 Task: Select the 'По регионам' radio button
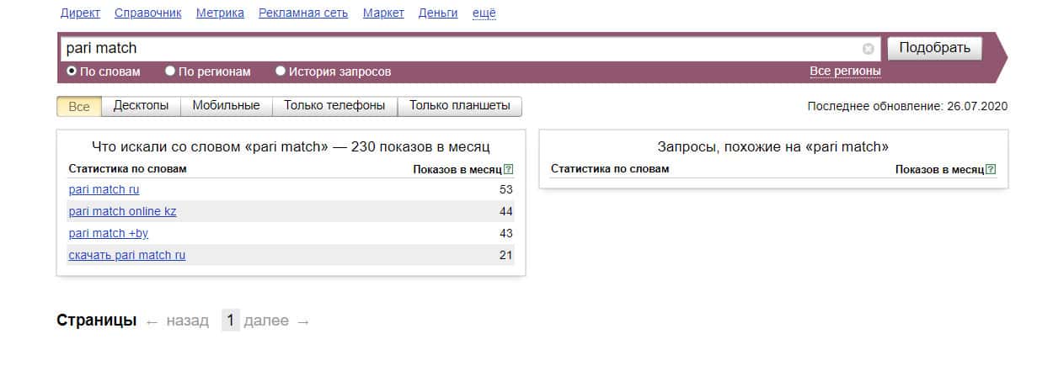coord(170,72)
